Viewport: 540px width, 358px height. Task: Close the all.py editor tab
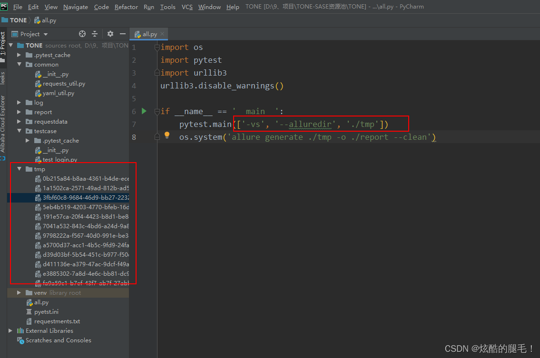tap(162, 34)
